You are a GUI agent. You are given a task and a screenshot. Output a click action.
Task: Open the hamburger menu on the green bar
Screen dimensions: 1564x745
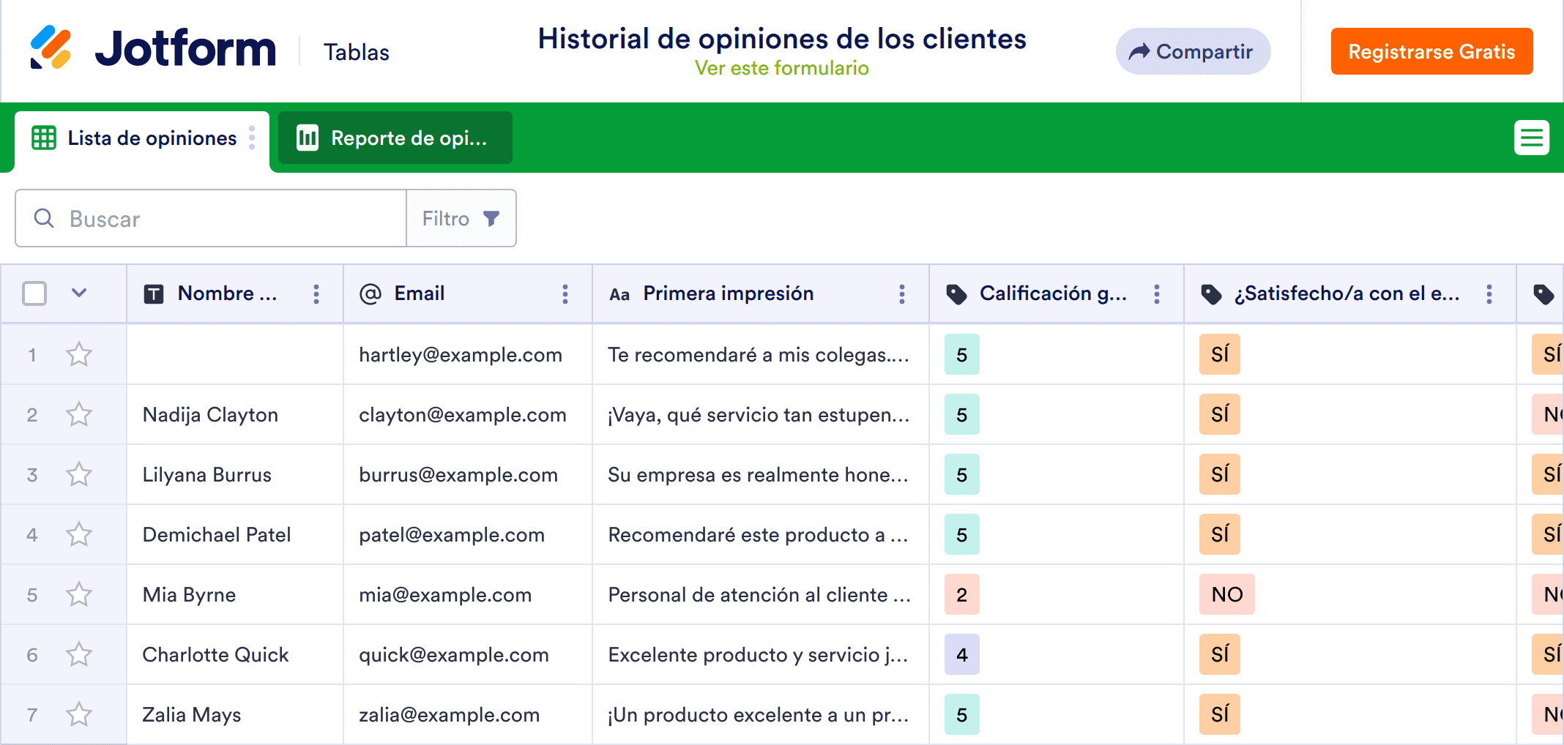click(x=1532, y=138)
